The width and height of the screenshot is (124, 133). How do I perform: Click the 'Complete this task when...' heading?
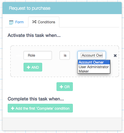click(36, 99)
